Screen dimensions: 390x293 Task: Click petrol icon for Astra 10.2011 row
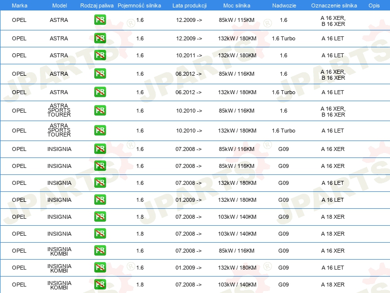point(100,55)
